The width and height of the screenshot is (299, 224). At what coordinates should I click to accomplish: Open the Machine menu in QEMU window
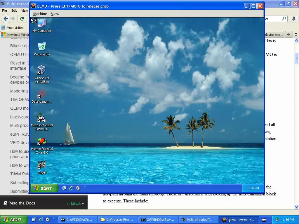40,14
